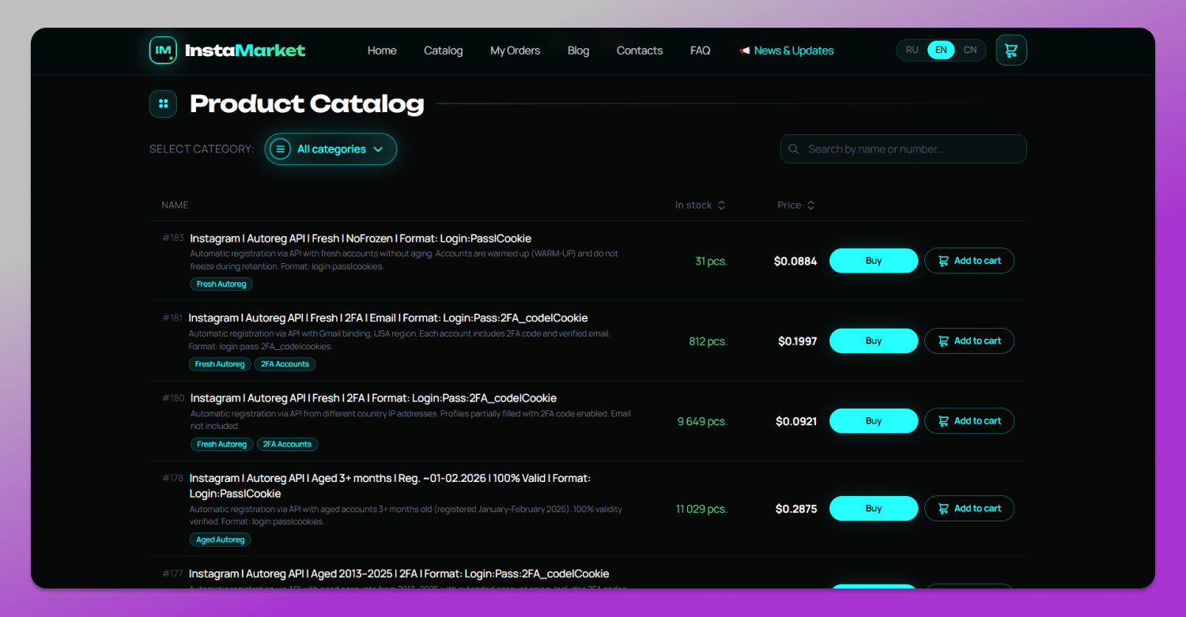This screenshot has width=1186, height=617.
Task: Go to My Orders page
Action: click(x=515, y=51)
